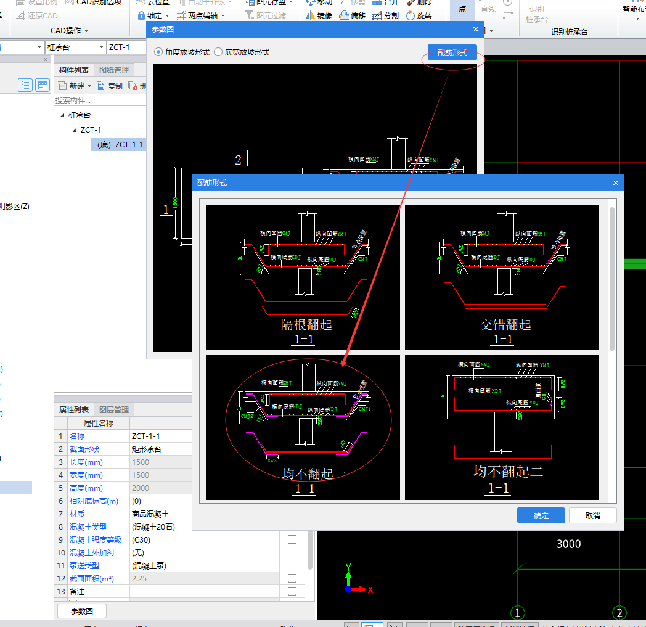
Task: Choose the 隔根翻起 reinforcement thumbnail
Action: (303, 277)
